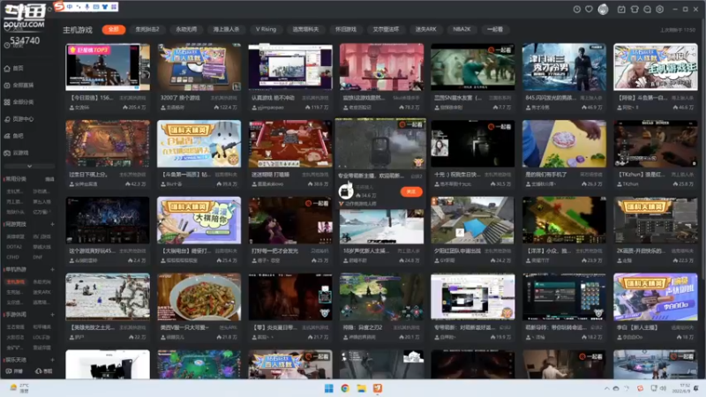Expand 娱乐天地 category with plus
706x397 pixels.
[x=52, y=360]
